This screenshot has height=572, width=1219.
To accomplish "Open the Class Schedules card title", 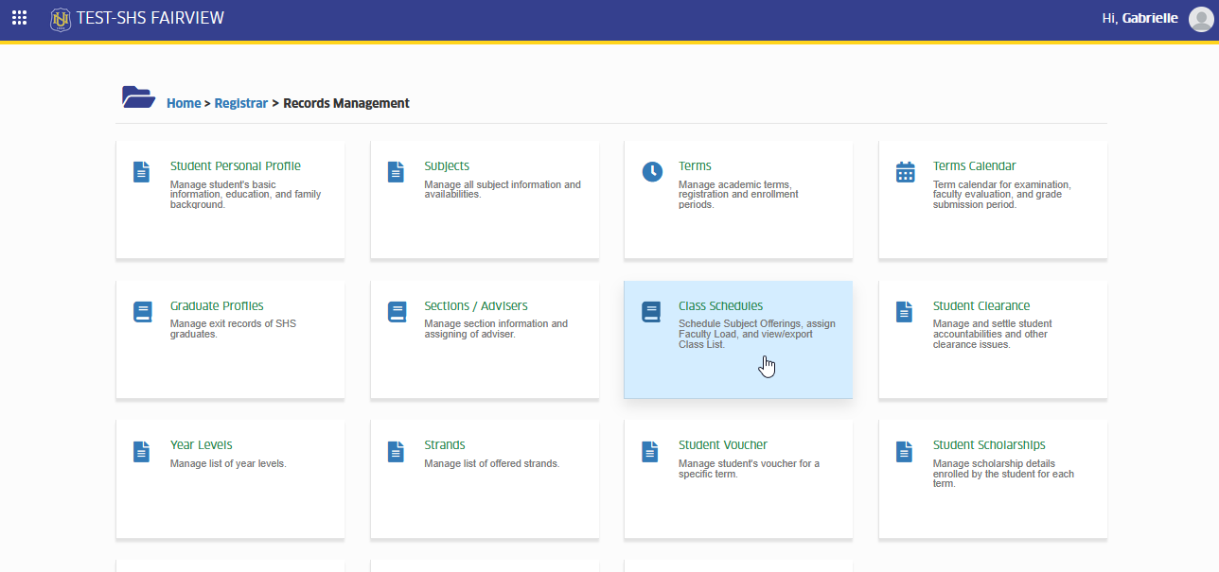I will (720, 306).
